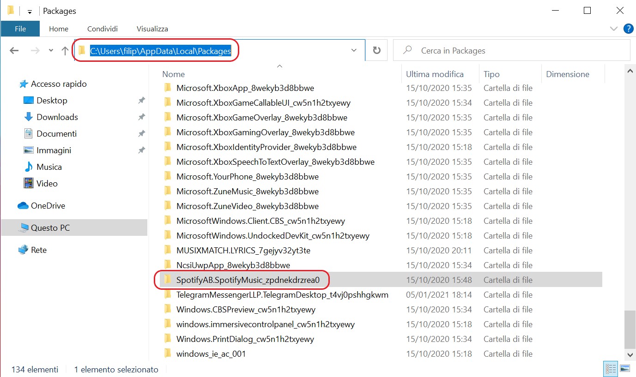Screen dimensions: 636x377
Task: Select Microsoft.XboxGameCallableUI folder
Action: (263, 103)
